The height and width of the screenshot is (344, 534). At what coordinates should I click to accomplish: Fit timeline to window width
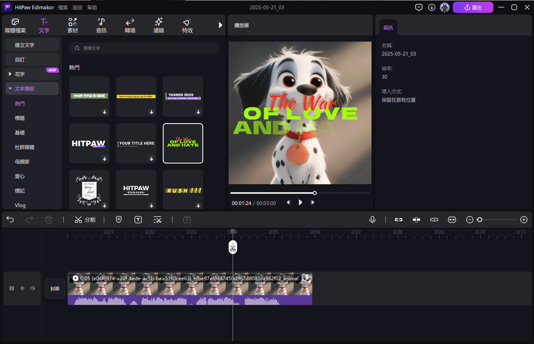pos(452,220)
